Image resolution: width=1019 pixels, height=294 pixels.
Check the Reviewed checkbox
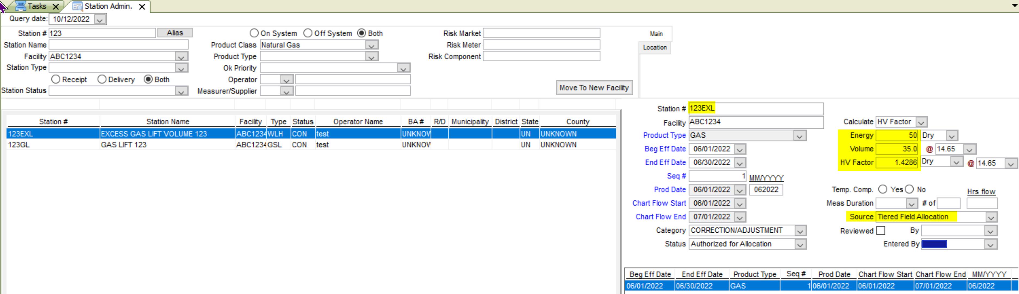[x=881, y=230]
